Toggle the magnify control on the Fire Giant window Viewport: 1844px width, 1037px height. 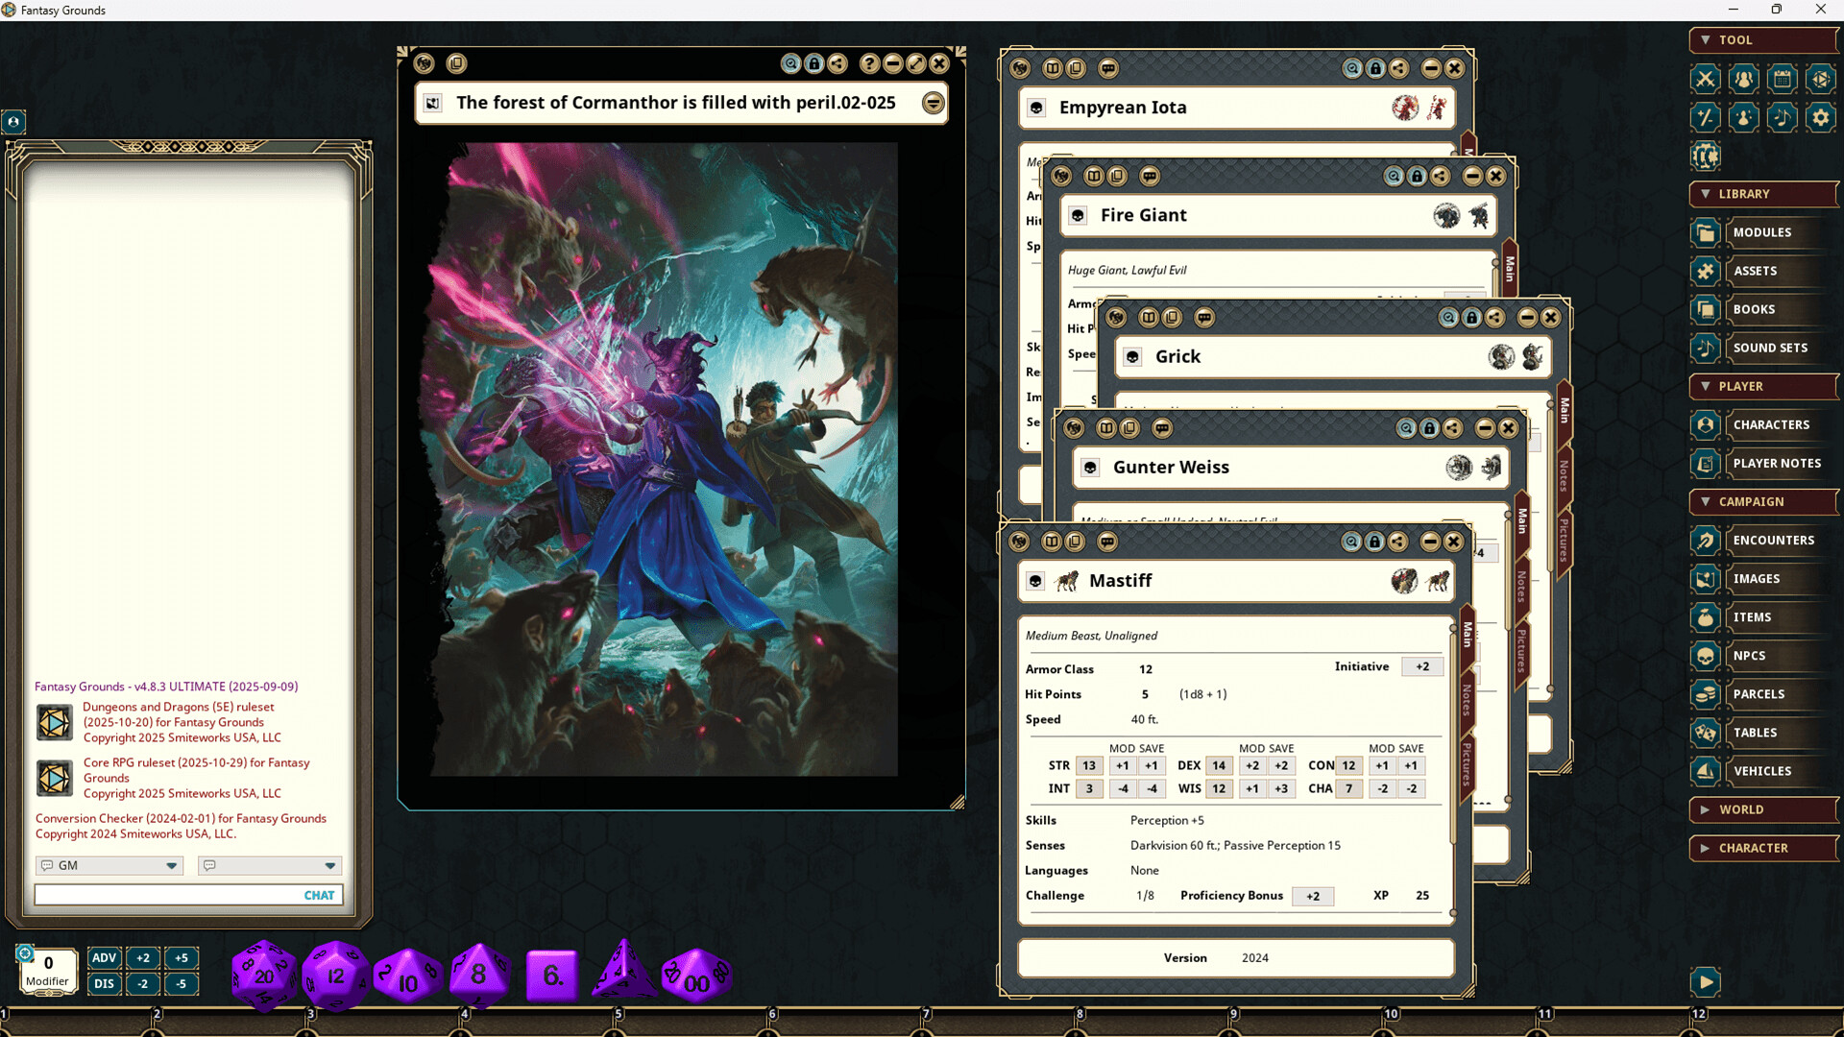[x=1395, y=176]
